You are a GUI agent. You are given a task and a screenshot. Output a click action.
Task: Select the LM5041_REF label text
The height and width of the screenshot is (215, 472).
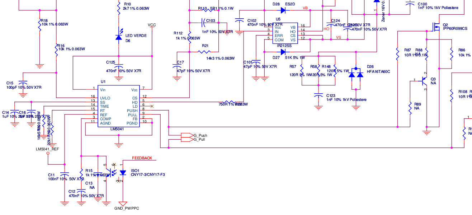pyautogui.click(x=47, y=149)
